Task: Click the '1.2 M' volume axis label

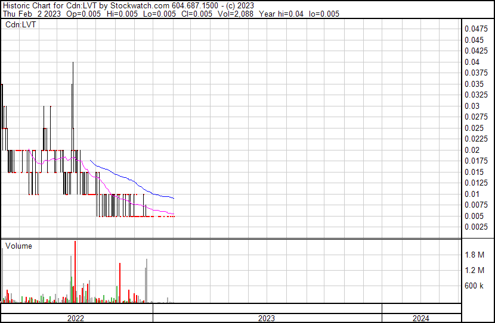Action: pos(475,270)
